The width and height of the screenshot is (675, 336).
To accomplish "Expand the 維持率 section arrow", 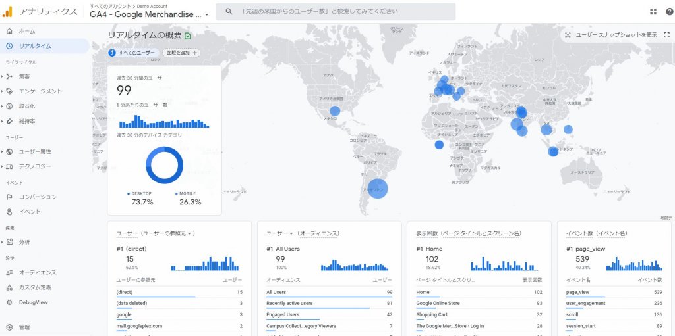I will pos(2,121).
